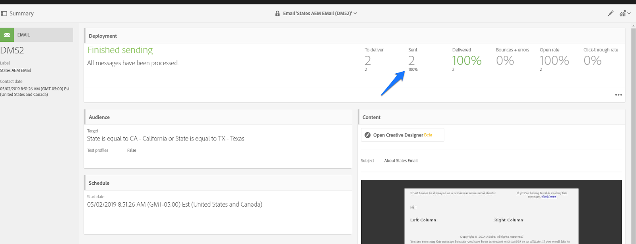
Task: Click the green EMAIL envelope icon
Action: click(7, 35)
